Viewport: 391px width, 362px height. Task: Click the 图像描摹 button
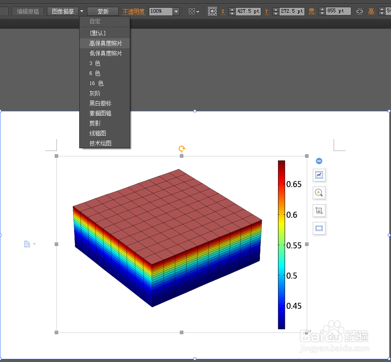click(x=63, y=11)
